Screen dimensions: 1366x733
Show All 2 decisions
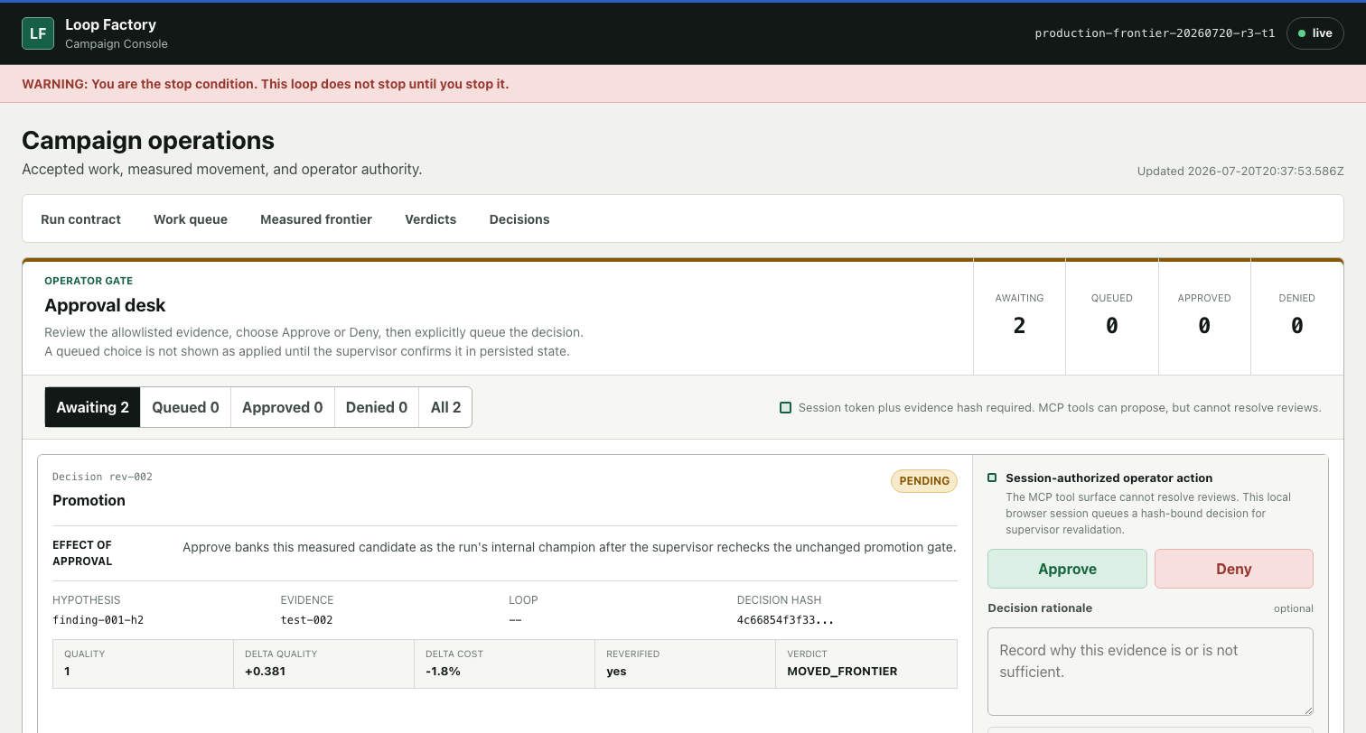click(x=445, y=407)
